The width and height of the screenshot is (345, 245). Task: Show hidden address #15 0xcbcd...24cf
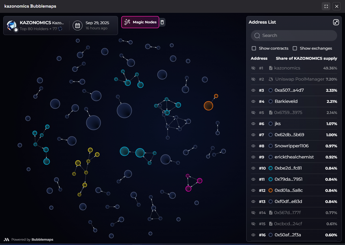[254, 224]
